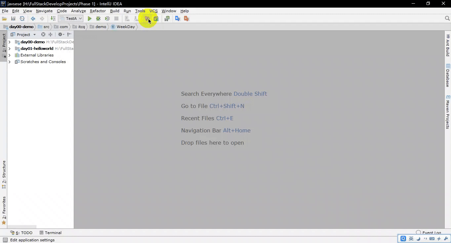This screenshot has width=451, height=243.
Task: Open the Edit menu
Action: [16, 11]
